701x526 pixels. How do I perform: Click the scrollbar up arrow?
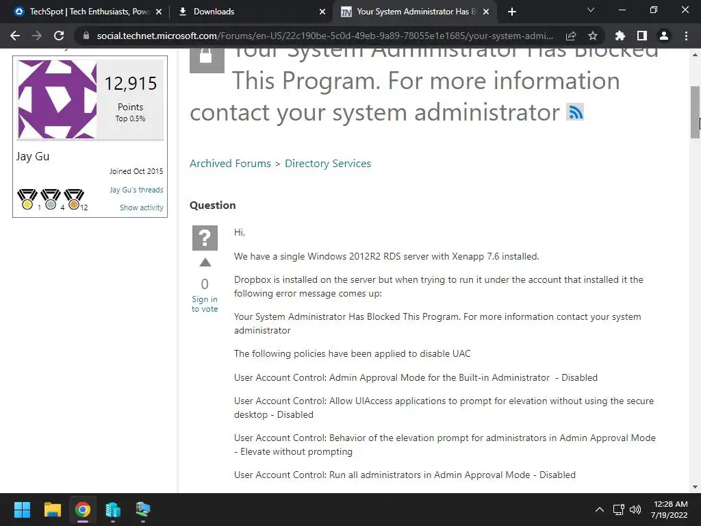(696, 55)
